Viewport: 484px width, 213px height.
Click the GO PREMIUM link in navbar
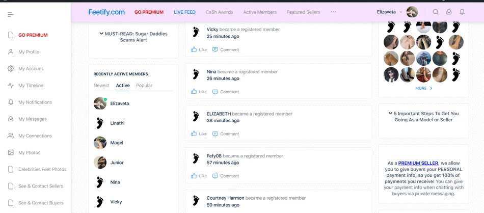tap(149, 12)
